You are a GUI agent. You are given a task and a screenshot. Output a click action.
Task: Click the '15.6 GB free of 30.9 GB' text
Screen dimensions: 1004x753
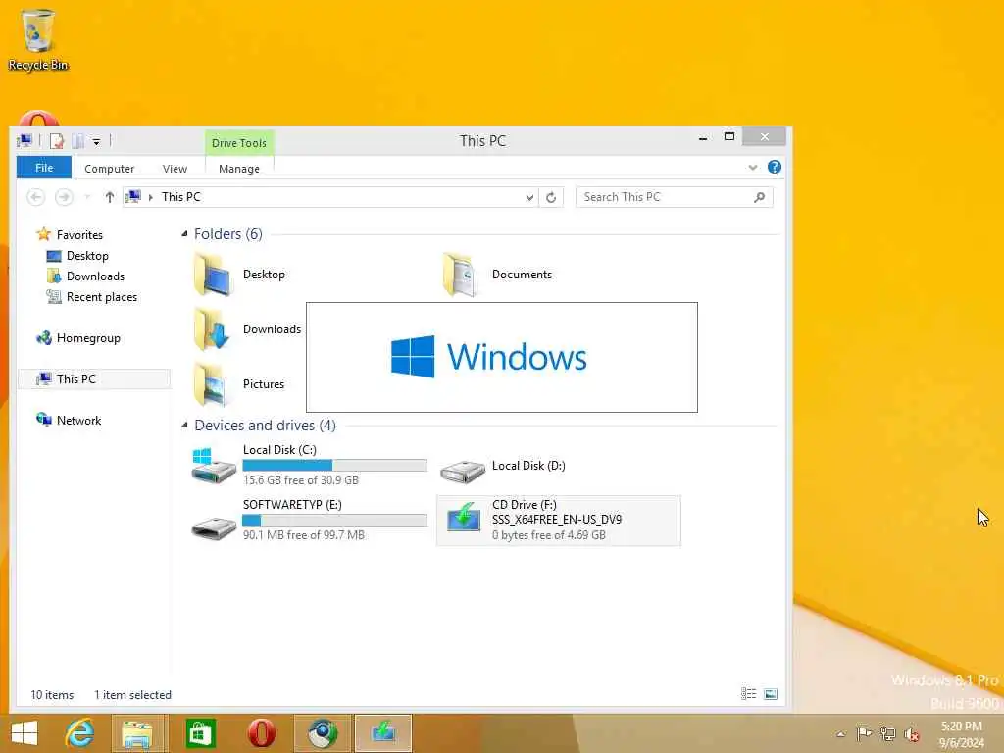point(301,480)
